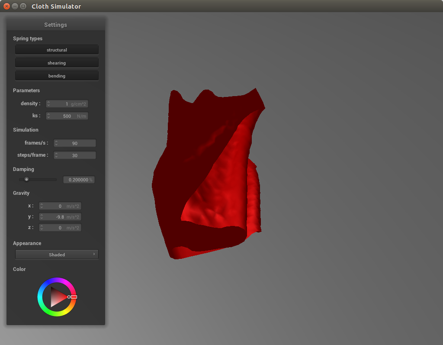Click the gravity z spinner arrows
The height and width of the screenshot is (345, 443).
pyautogui.click(x=42, y=228)
